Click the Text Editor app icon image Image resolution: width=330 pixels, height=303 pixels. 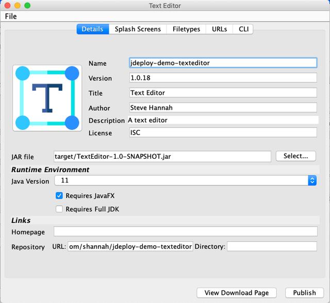[47, 98]
